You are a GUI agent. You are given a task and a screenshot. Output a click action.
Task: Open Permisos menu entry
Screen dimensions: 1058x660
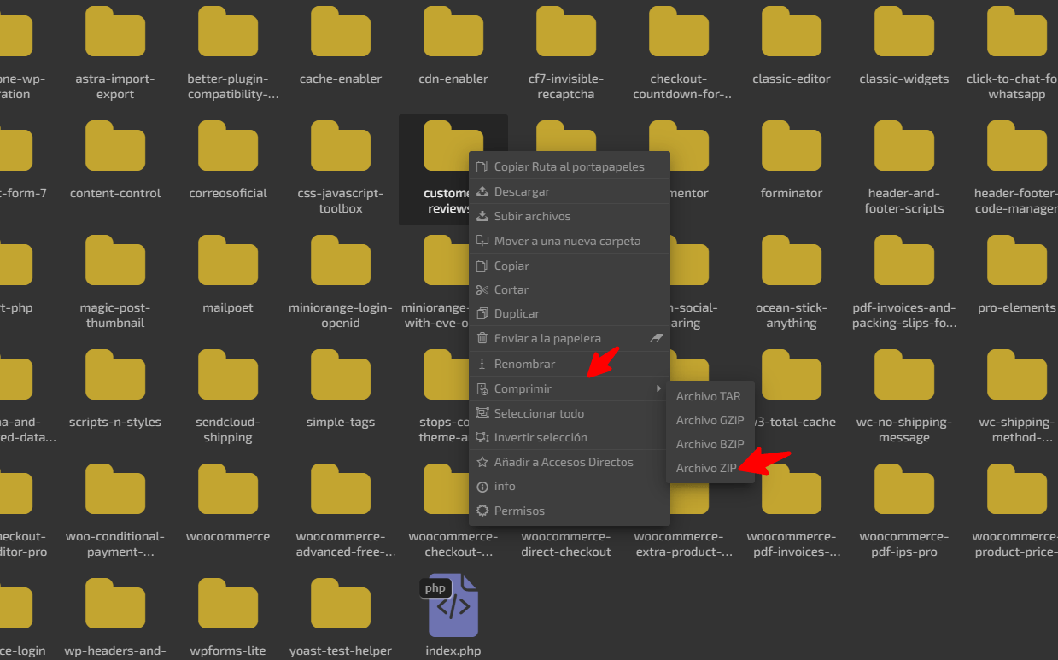click(x=570, y=511)
